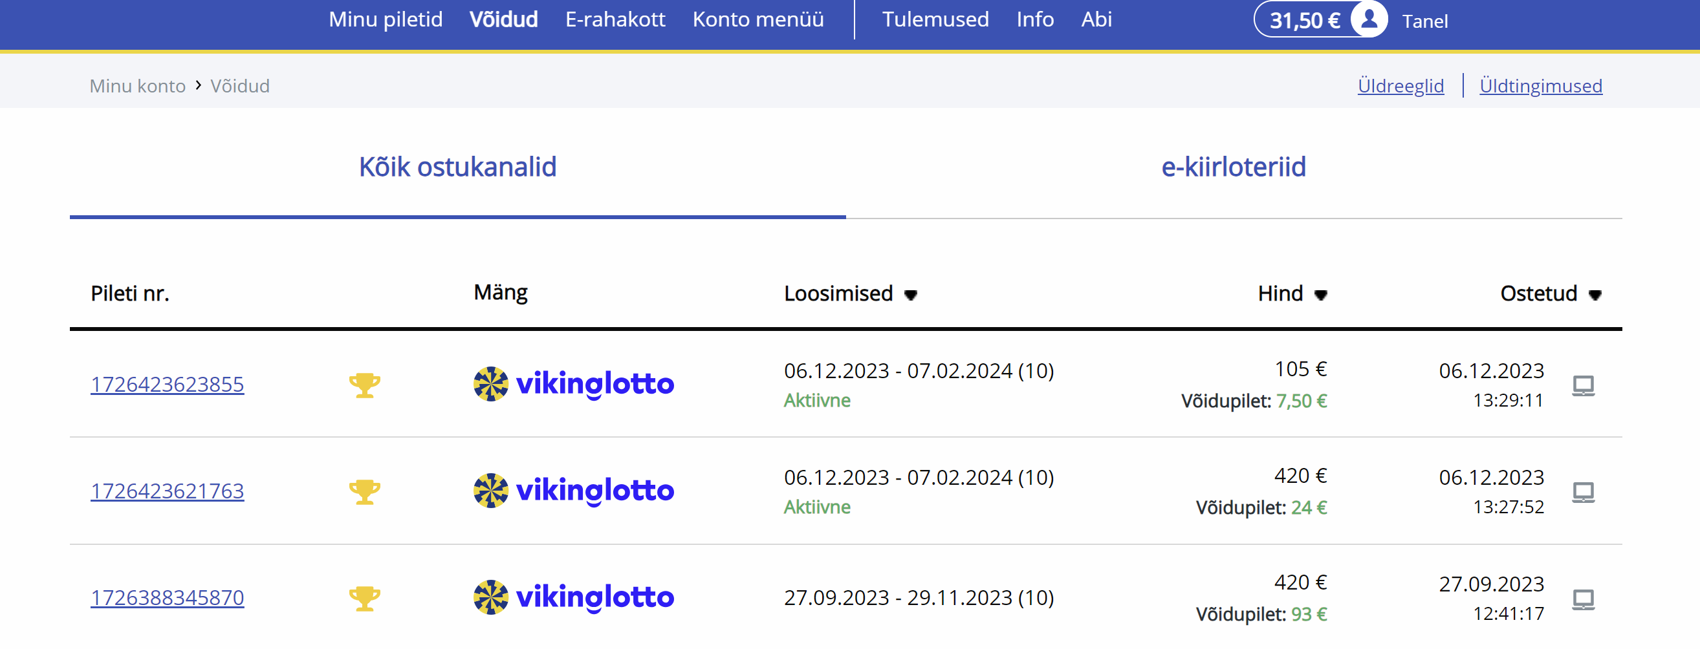
Task: Click the computer icon beside 13:29:11 purchase
Action: pos(1582,385)
